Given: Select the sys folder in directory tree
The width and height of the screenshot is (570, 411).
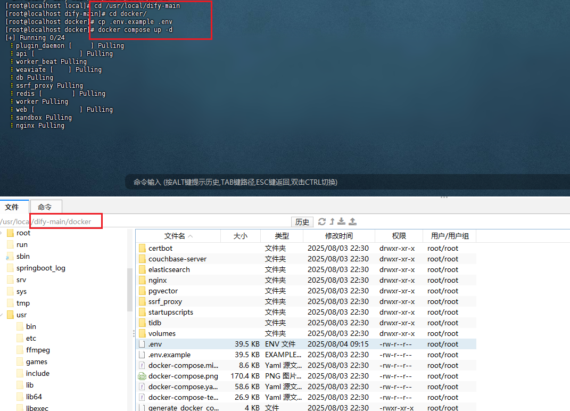Looking at the screenshot, I should pyautogui.click(x=21, y=291).
